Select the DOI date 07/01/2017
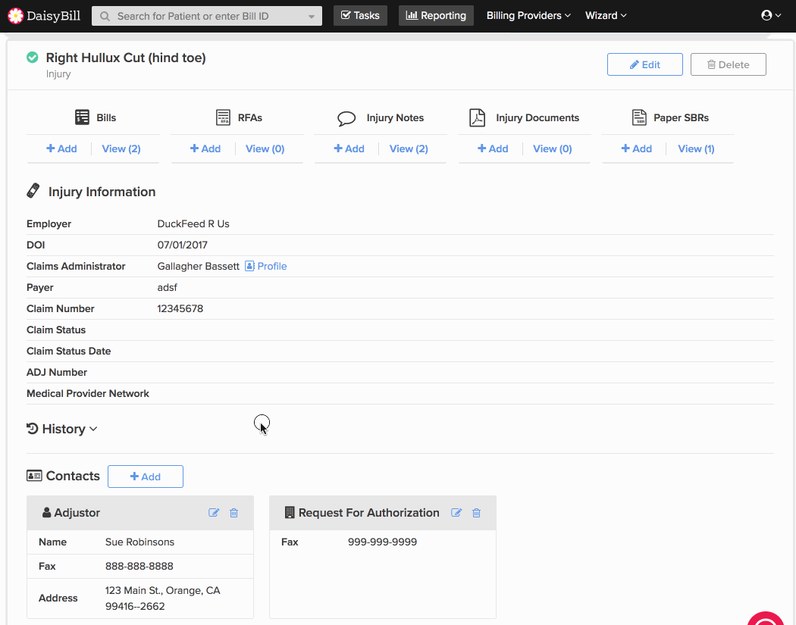796x625 pixels. (x=182, y=245)
